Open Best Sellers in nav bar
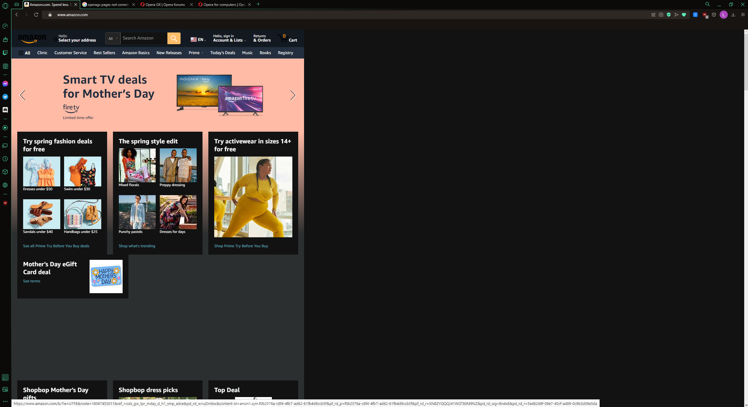Screen dimensions: 748x407 click(x=104, y=53)
